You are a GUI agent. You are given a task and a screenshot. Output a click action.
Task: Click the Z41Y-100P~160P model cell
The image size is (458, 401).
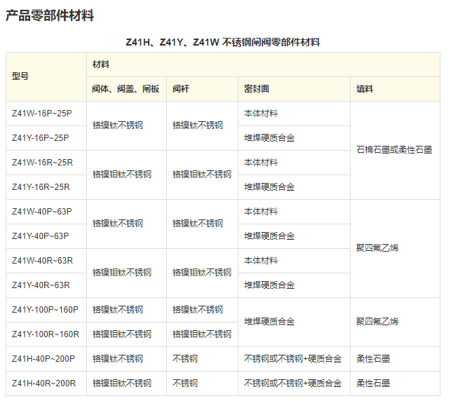tap(45, 310)
